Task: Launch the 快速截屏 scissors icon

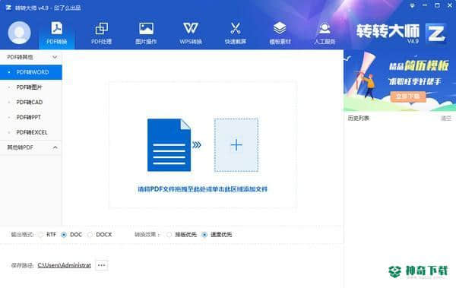Action: (236, 29)
